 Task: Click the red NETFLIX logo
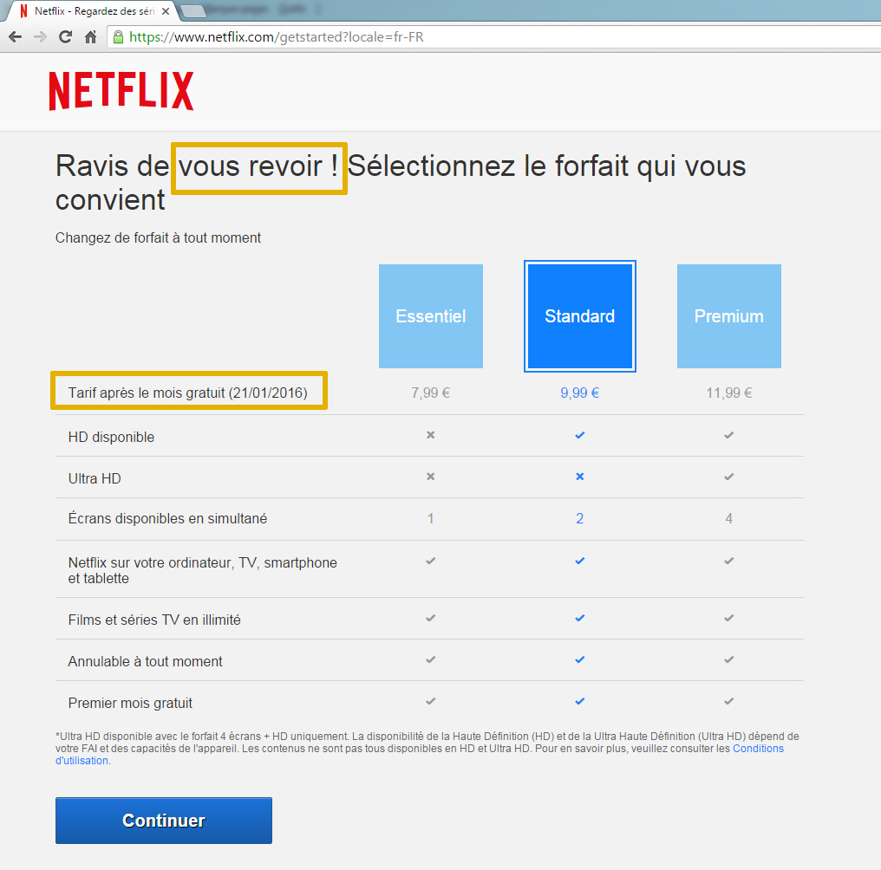coord(121,91)
